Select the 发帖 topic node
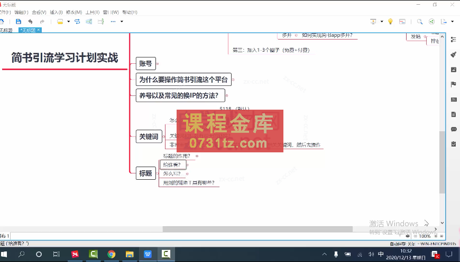This screenshot has width=460, height=262. click(x=416, y=36)
